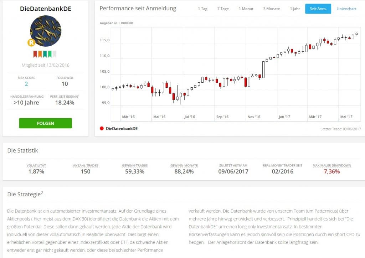This screenshot has width=365, height=258.
Task: Switch chart range to 1 Tag
Action: 202,9
